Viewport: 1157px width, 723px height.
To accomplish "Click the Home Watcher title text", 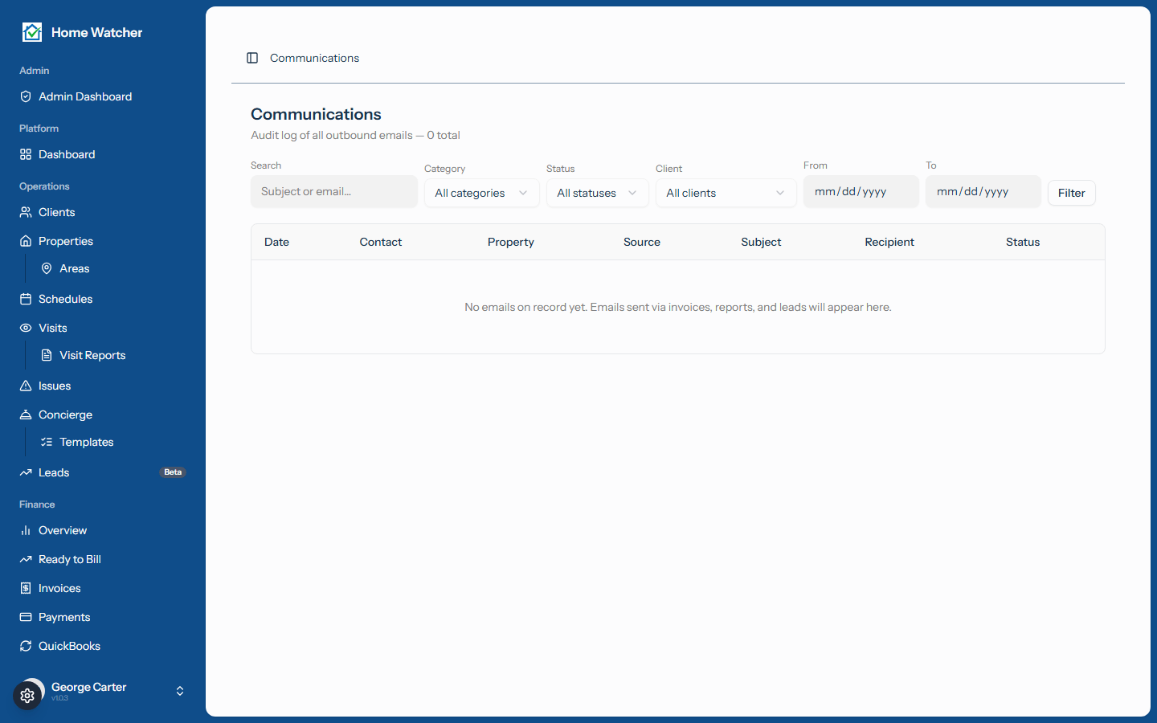I will pyautogui.click(x=96, y=32).
